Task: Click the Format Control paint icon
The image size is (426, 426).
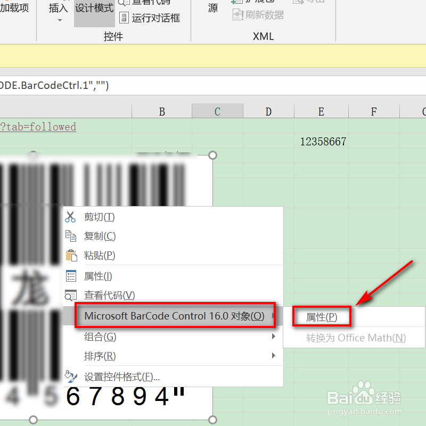Action: click(x=71, y=376)
